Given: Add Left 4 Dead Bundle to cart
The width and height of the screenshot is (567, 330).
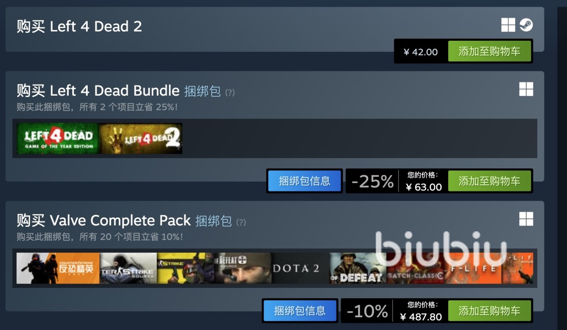Looking at the screenshot, I should [489, 181].
